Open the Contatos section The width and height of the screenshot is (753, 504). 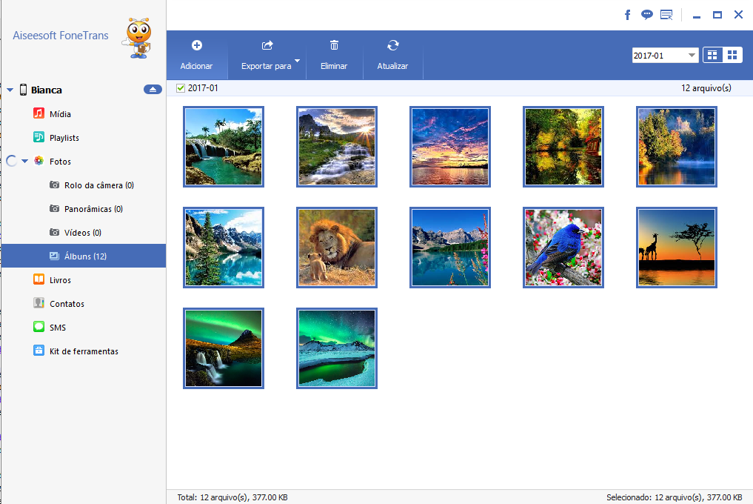67,304
